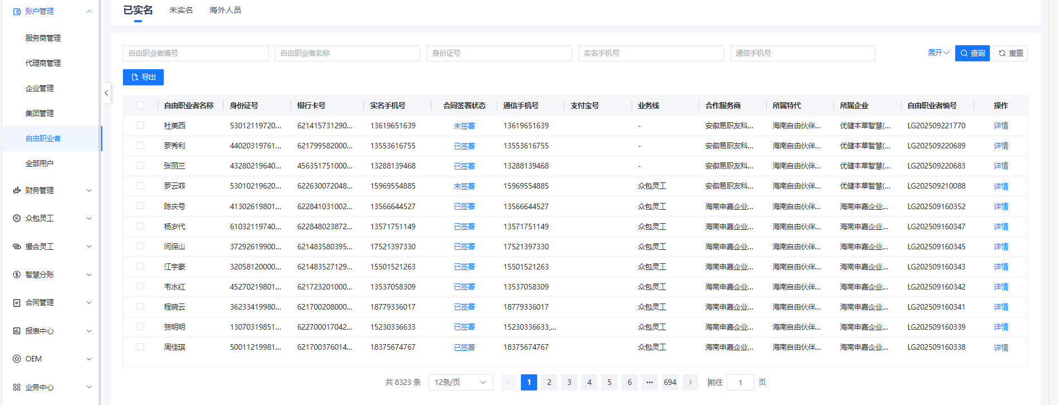Collapse the sidebar with the arrow handle
Image resolution: width=1058 pixels, height=405 pixels.
tap(106, 93)
